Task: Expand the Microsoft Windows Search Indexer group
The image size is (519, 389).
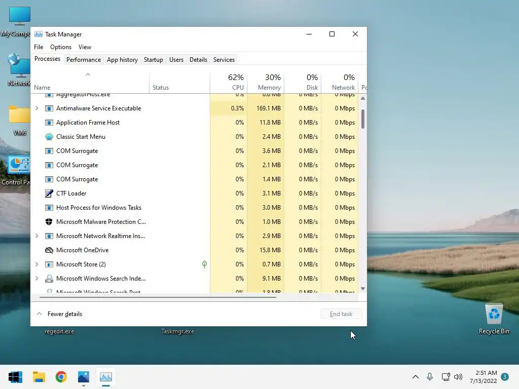Action: [x=36, y=279]
